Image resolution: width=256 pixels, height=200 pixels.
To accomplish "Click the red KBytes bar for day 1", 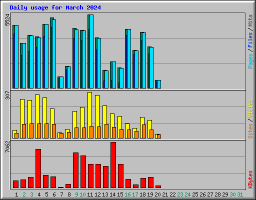I will tap(15, 184).
